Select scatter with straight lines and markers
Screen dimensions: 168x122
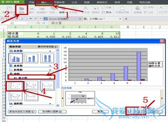click(15, 96)
